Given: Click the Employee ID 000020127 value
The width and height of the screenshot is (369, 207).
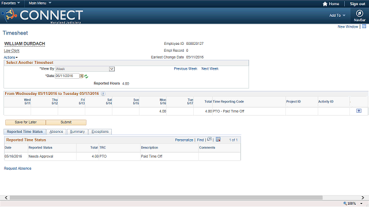Looking at the screenshot, I should click(x=195, y=44).
